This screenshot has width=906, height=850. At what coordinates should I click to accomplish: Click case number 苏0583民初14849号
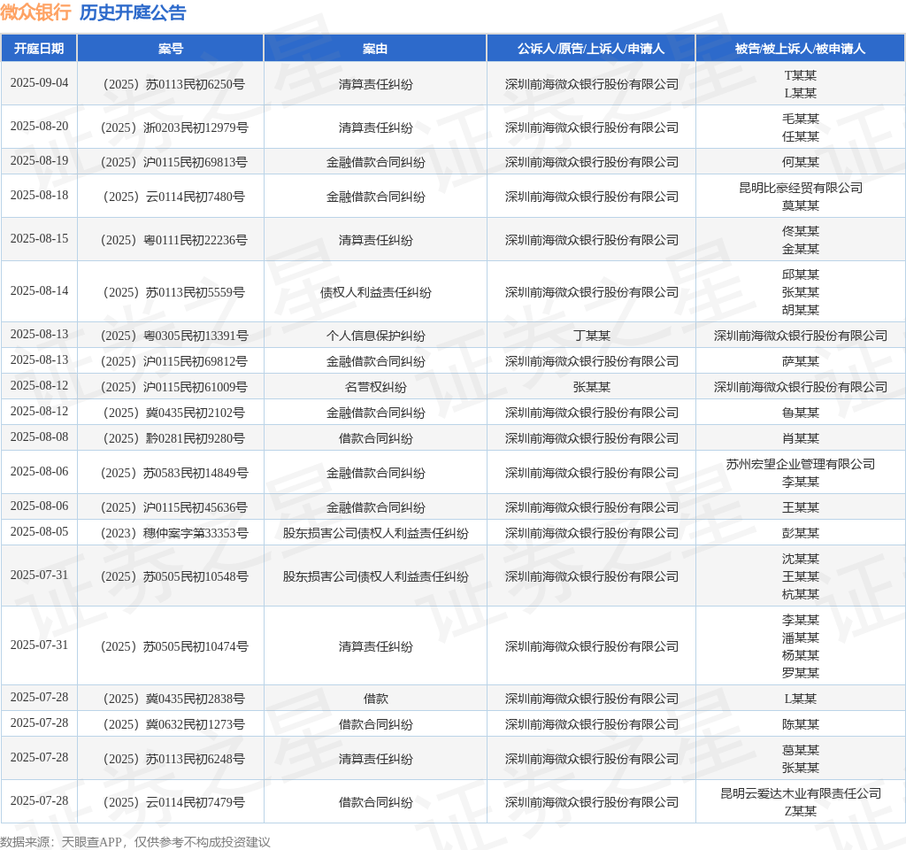click(173, 473)
